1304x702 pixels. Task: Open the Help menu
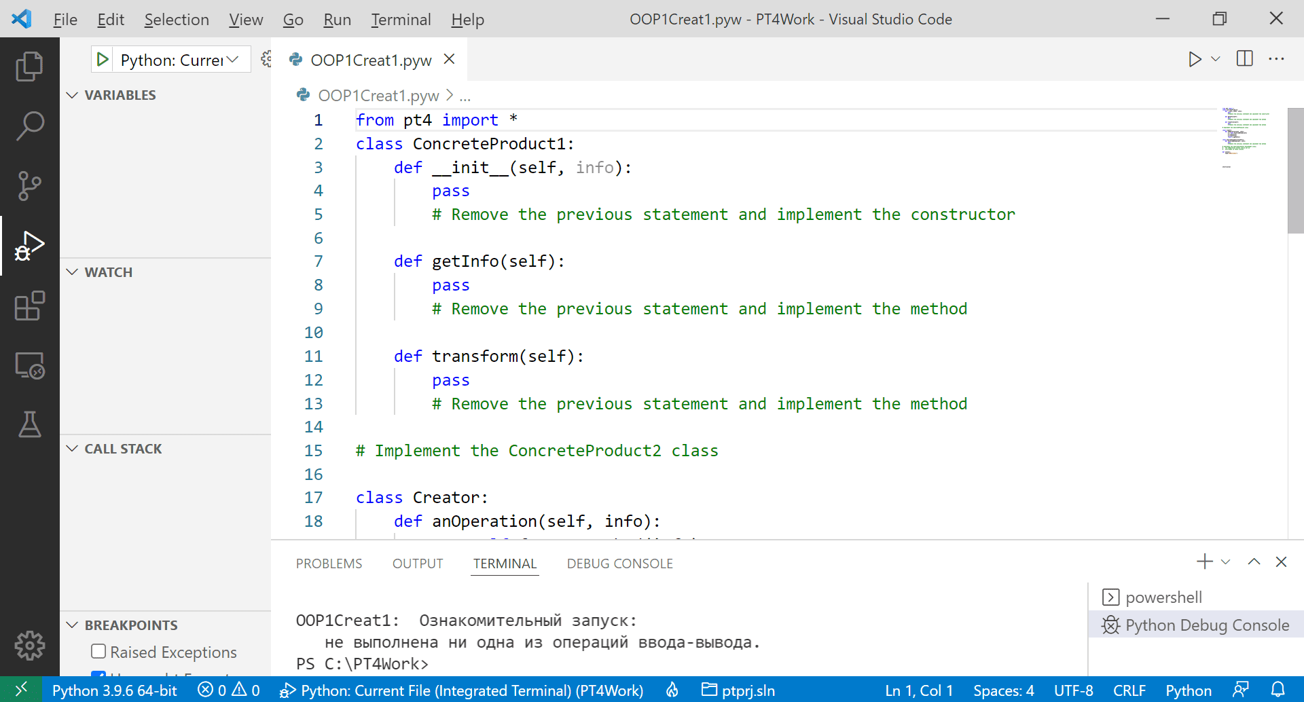[468, 20]
